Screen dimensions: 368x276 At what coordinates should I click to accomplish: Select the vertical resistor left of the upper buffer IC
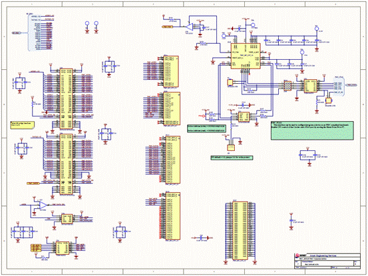(33, 104)
